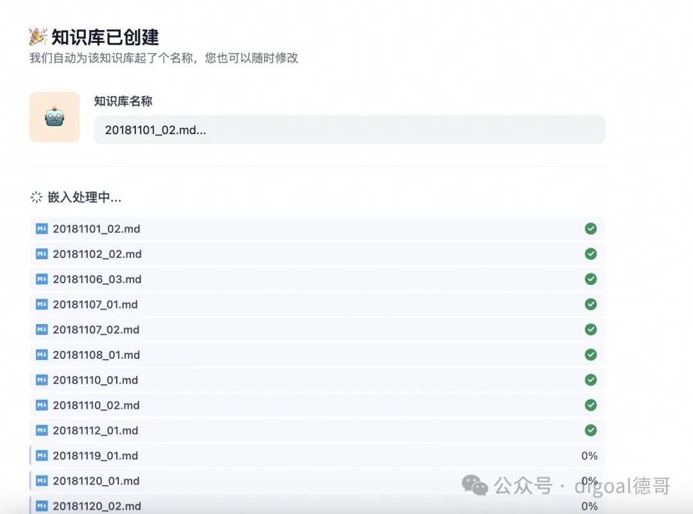
Task: Click the markdown icon for 20181120_02.md
Action: pyautogui.click(x=42, y=506)
